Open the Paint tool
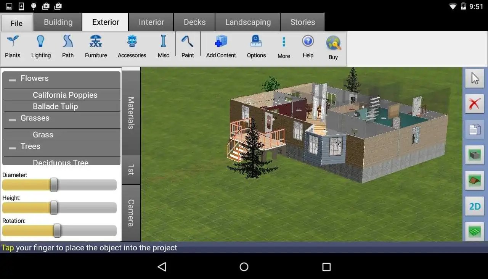Screen dimensions: 488x279 pos(188,46)
